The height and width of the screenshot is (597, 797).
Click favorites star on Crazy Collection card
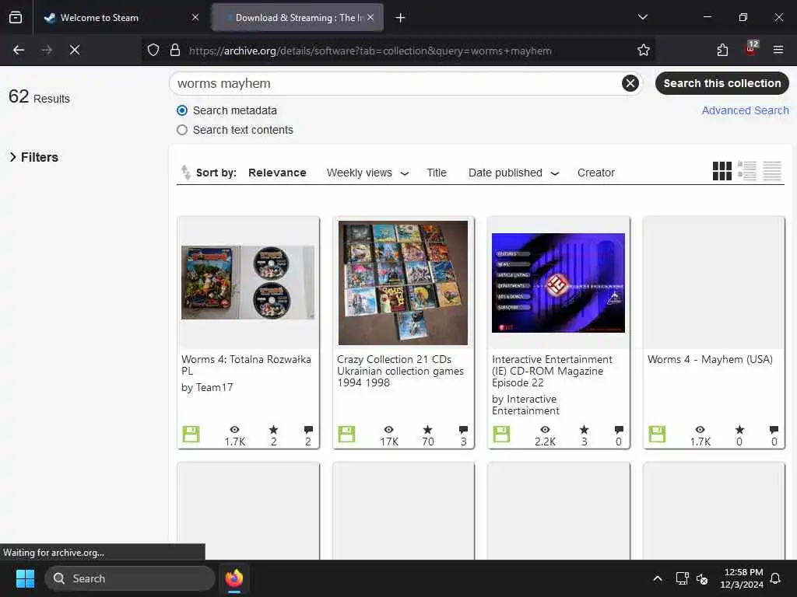tap(427, 430)
